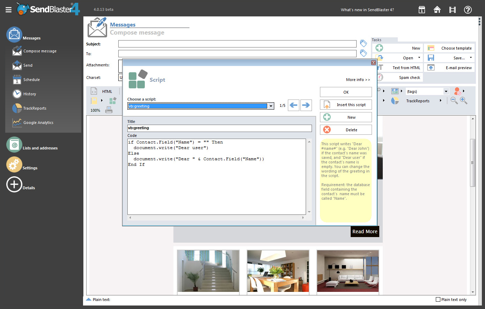485x309 pixels.
Task: Open the (tags) combo box dropdown
Action: tap(446, 91)
